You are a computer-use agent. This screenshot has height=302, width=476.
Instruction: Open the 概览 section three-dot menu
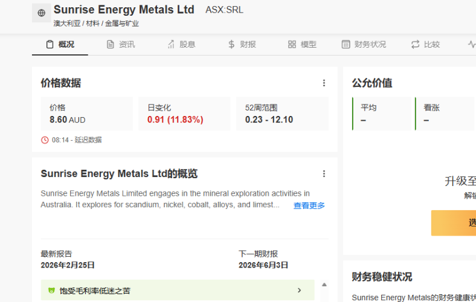[324, 174]
